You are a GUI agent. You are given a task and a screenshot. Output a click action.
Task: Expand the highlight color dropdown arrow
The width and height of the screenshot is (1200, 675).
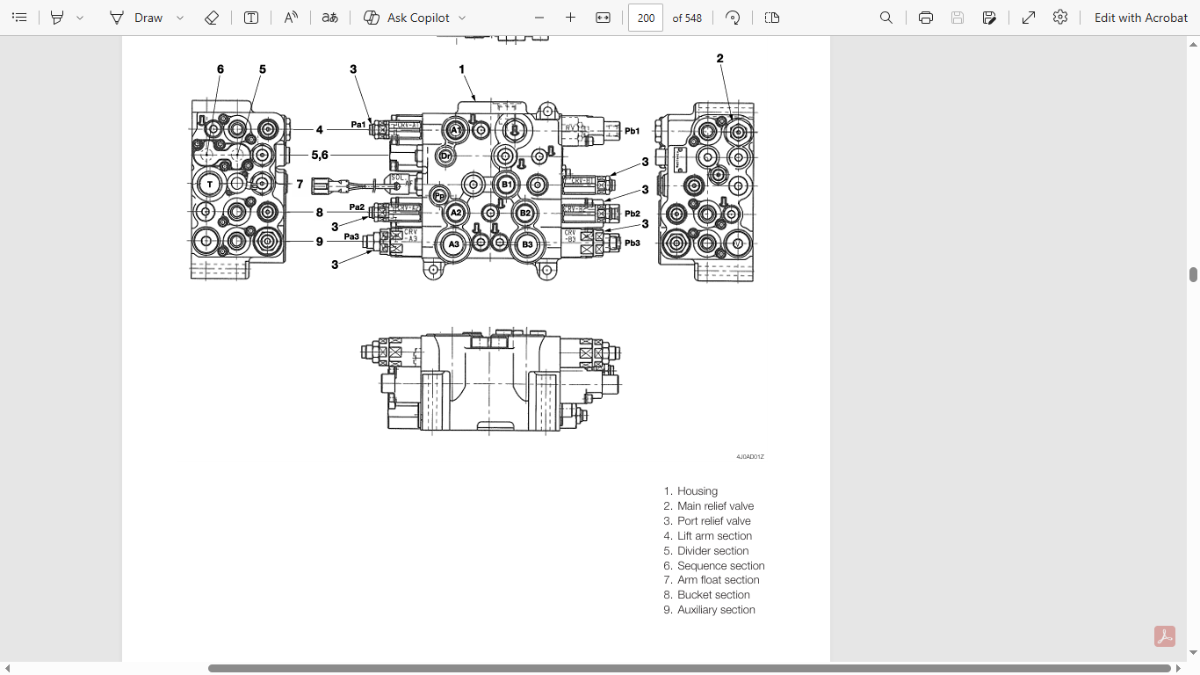click(x=80, y=18)
